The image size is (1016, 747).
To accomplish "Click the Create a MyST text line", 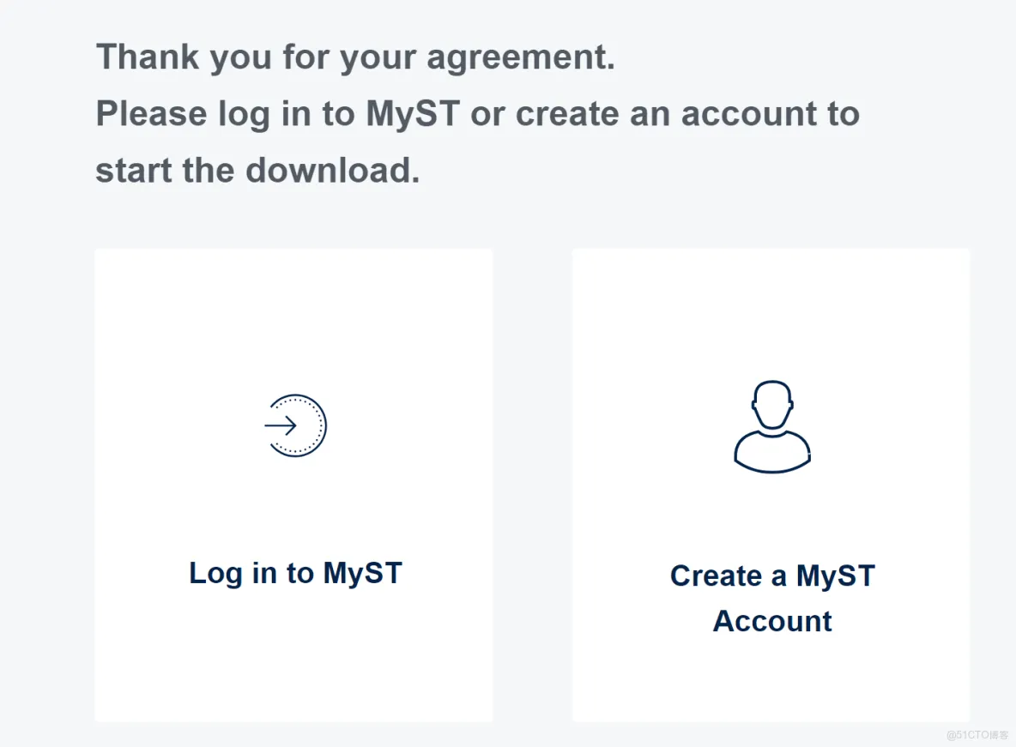I will click(x=772, y=576).
